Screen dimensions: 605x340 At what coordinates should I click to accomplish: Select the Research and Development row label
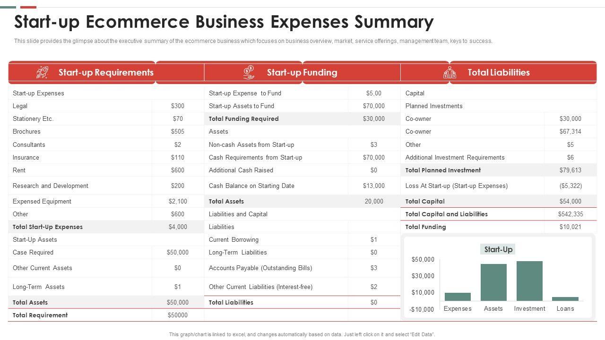click(x=51, y=186)
